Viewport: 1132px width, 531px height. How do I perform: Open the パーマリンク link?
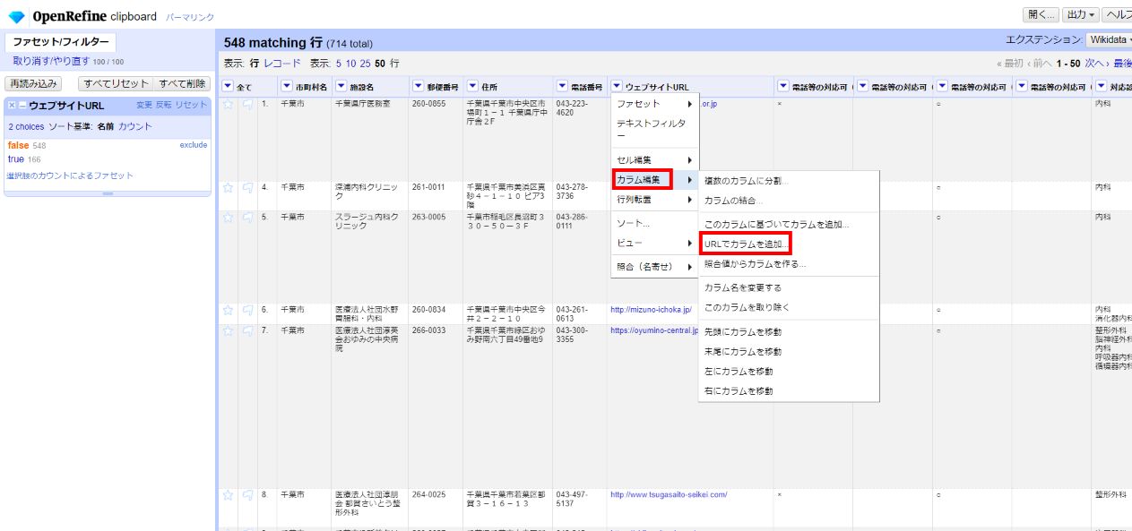click(x=189, y=17)
